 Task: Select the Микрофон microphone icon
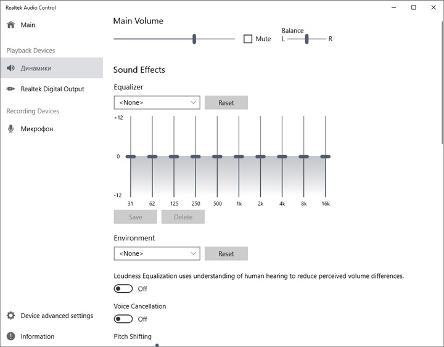(x=10, y=129)
